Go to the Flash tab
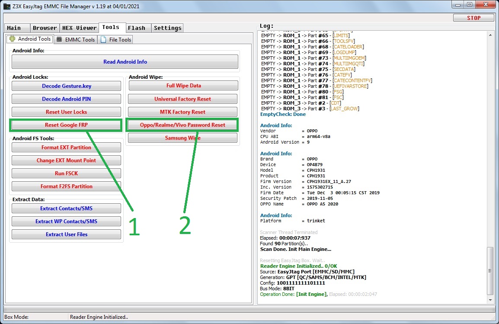499x324 pixels. point(138,28)
